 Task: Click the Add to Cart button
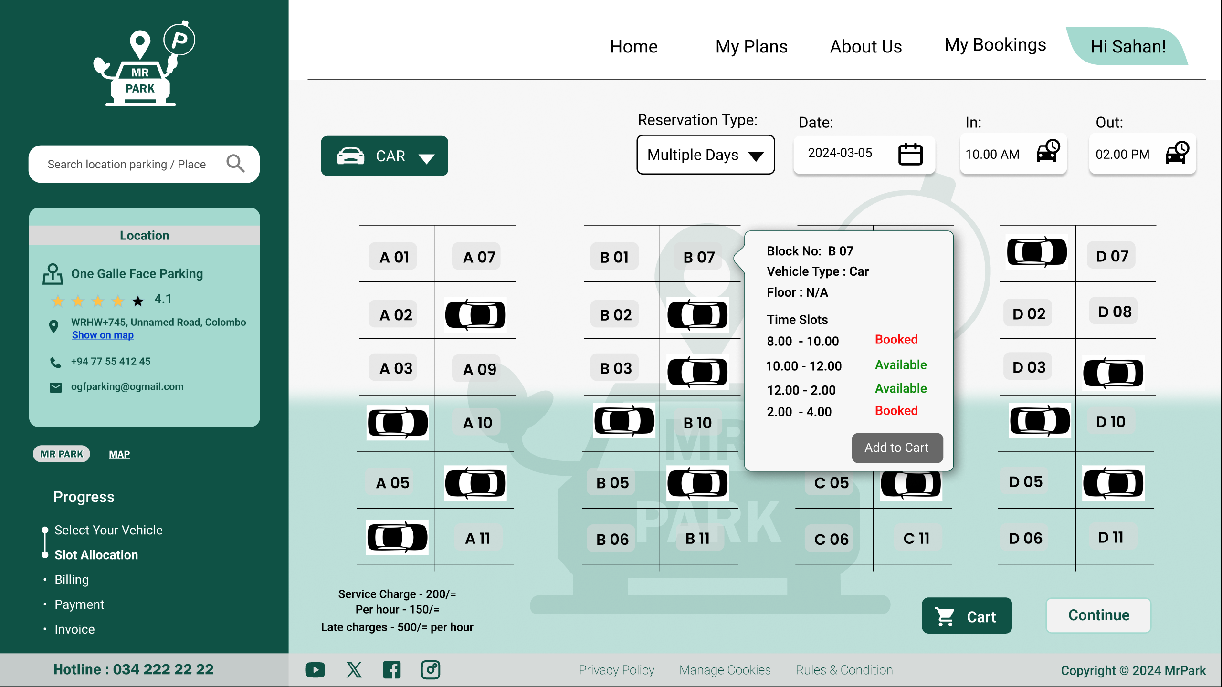(896, 448)
